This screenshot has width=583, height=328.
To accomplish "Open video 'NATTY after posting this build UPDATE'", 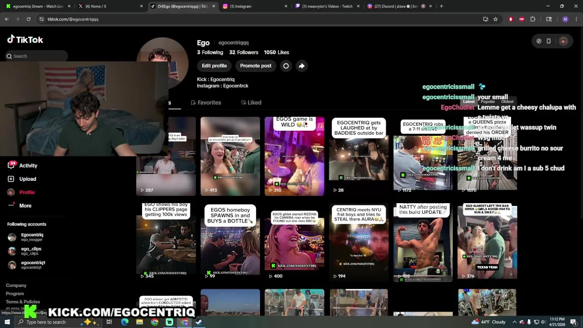I will 423,241.
